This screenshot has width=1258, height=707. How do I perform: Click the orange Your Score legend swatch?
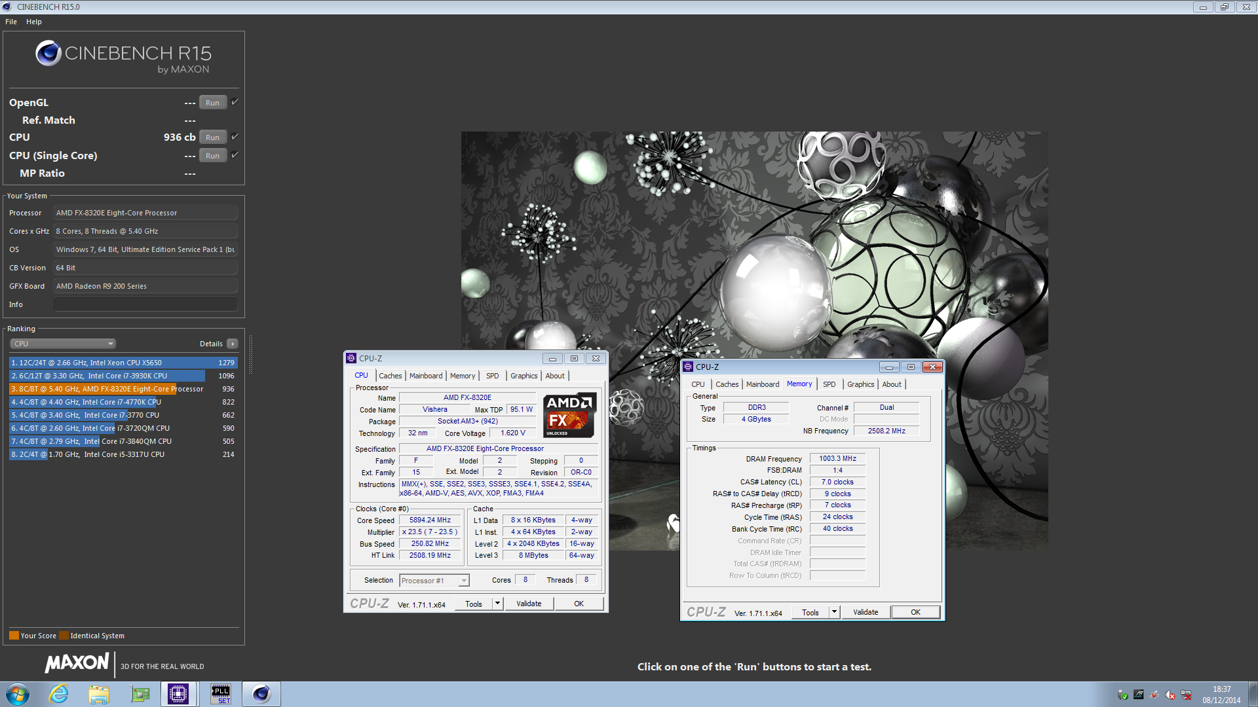point(14,635)
